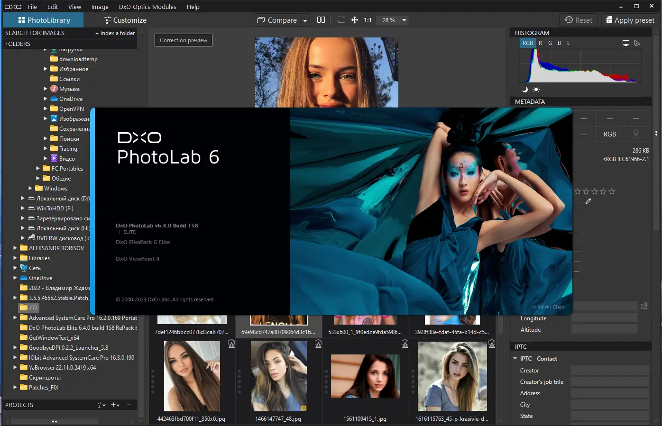662x426 pixels.
Task: Open the Image menu
Action: pyautogui.click(x=100, y=7)
